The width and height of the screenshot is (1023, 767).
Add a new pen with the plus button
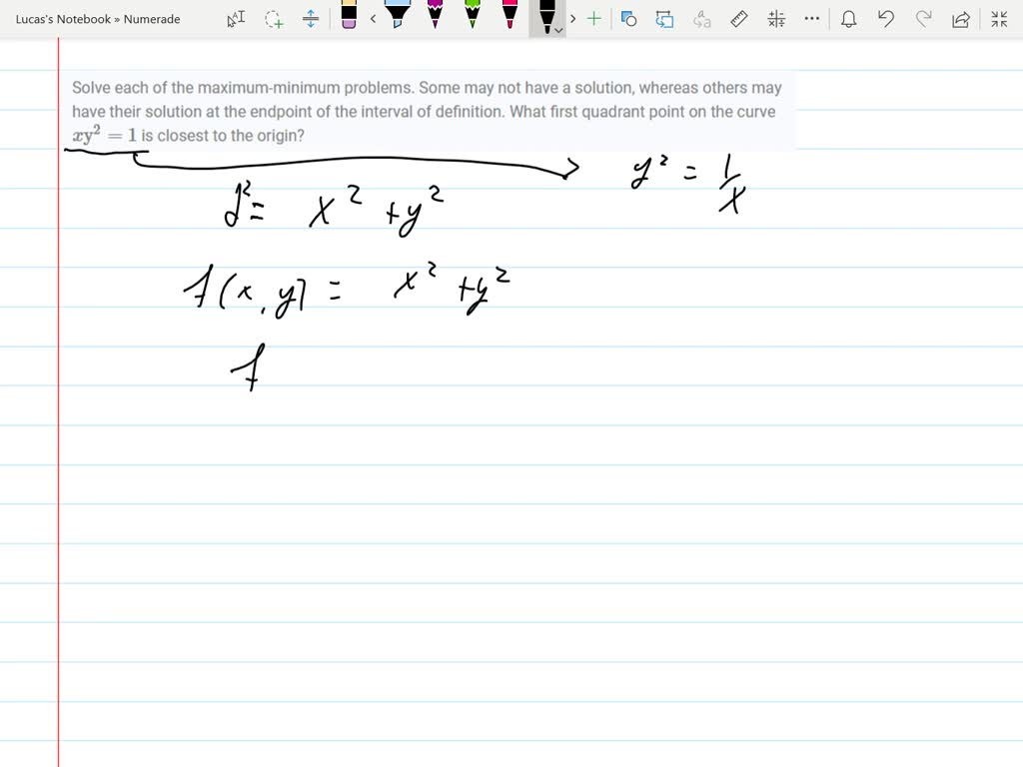[x=594, y=17]
